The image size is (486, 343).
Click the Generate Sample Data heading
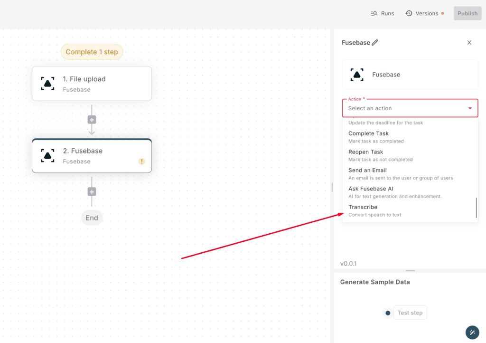(x=375, y=282)
